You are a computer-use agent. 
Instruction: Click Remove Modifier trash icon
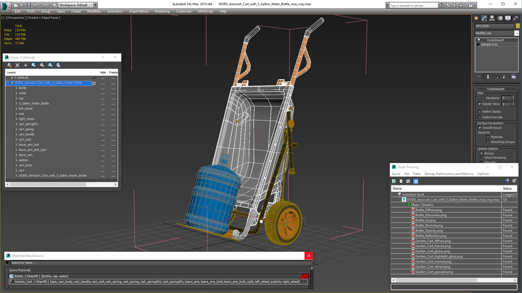pos(504,77)
